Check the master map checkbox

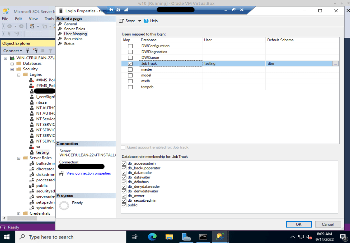coord(130,69)
